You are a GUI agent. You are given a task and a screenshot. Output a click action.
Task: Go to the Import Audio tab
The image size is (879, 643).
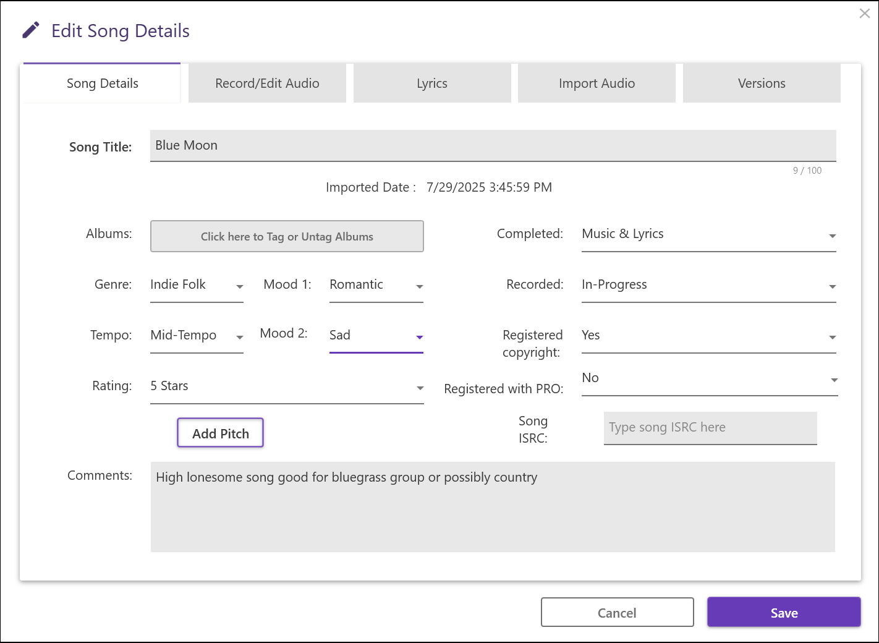597,83
